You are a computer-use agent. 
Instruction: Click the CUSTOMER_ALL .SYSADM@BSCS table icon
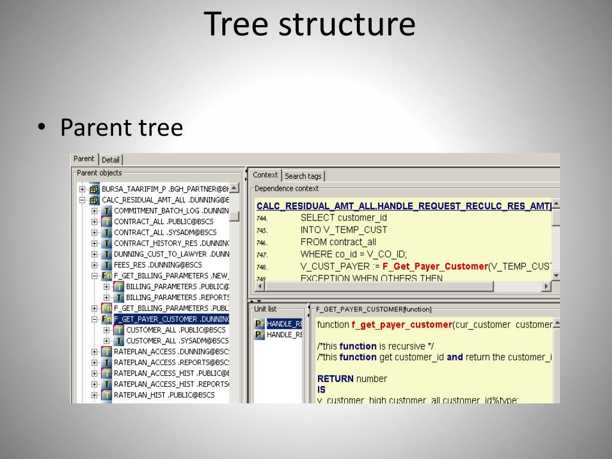click(x=119, y=341)
